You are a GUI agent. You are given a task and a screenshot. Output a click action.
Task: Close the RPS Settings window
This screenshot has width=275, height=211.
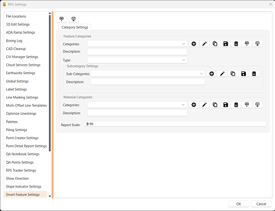click(271, 4)
